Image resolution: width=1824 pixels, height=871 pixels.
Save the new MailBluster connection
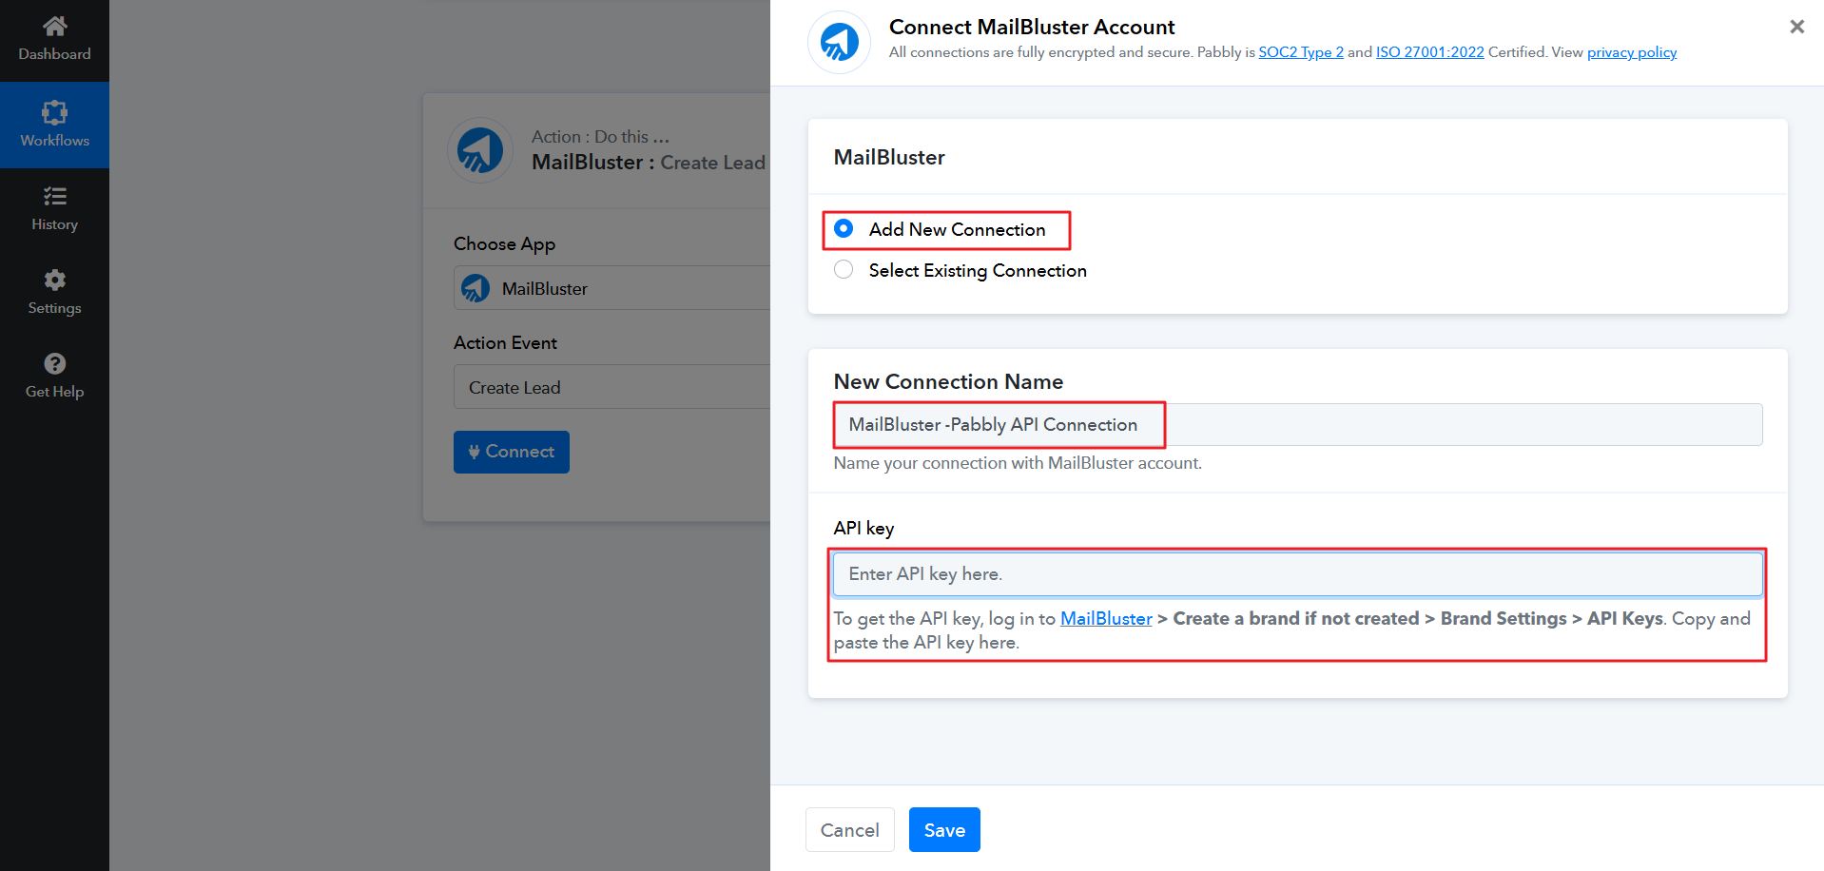(x=943, y=830)
